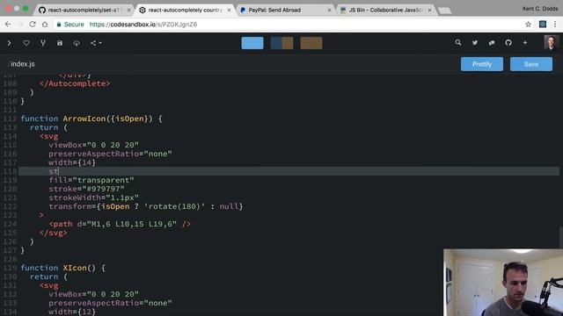Switch to split editor and preview view
563x316 pixels.
(x=281, y=43)
